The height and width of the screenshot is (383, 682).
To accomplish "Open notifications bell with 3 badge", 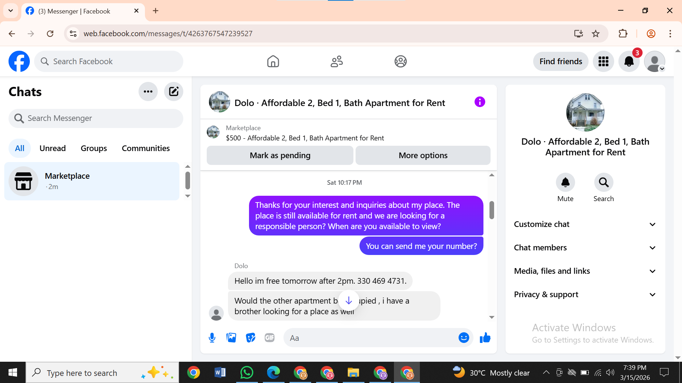I will (x=629, y=61).
